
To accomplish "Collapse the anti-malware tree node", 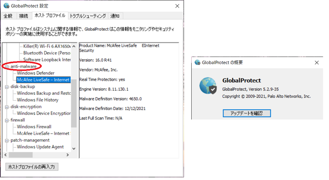I will coord(7,67).
